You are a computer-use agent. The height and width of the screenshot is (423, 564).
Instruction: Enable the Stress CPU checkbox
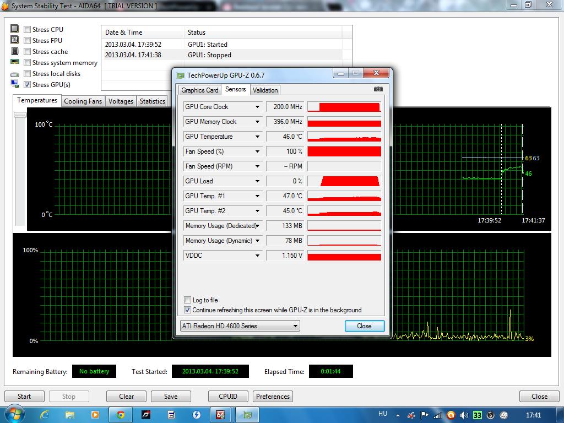[x=27, y=30]
